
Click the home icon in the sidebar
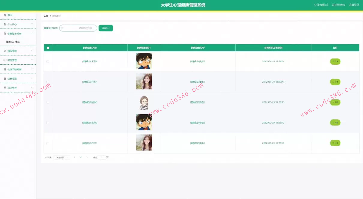(x=5, y=15)
